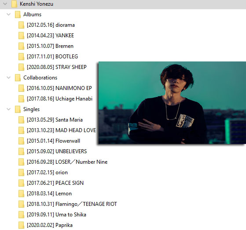Collapse the Albums folder chevron
The width and height of the screenshot is (246, 230).
[9, 14]
